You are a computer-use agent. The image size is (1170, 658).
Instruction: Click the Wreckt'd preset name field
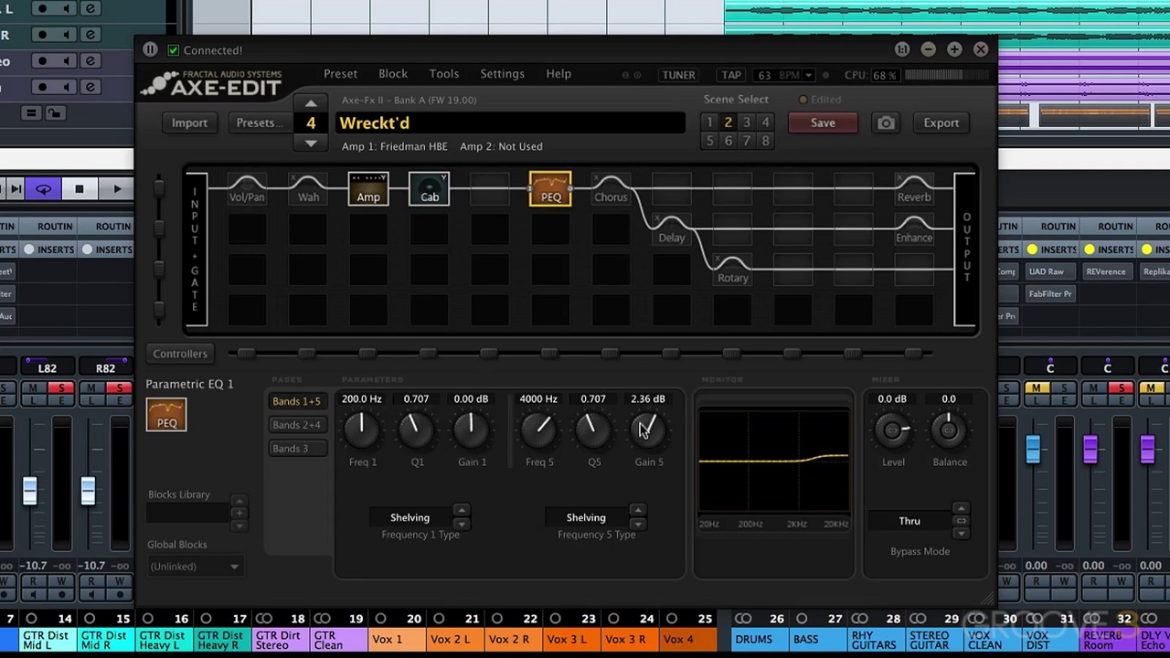512,122
